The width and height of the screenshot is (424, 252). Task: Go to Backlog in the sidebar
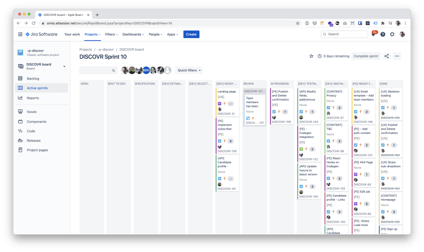[x=33, y=79]
